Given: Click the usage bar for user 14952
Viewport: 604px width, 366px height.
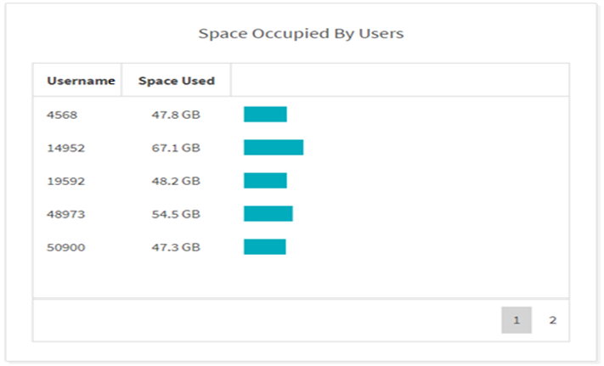Looking at the screenshot, I should coord(274,148).
